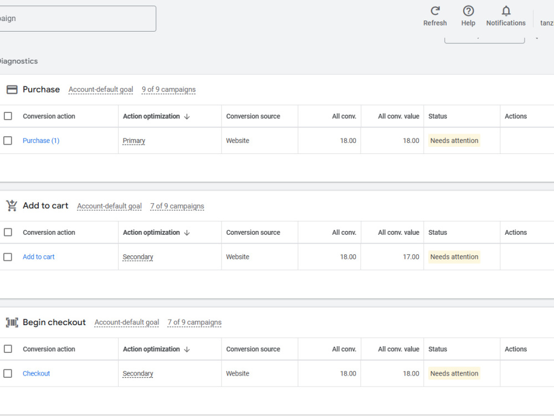The height and width of the screenshot is (416, 554).
Task: Check the Add to cart row checkbox
Action: pyautogui.click(x=8, y=256)
